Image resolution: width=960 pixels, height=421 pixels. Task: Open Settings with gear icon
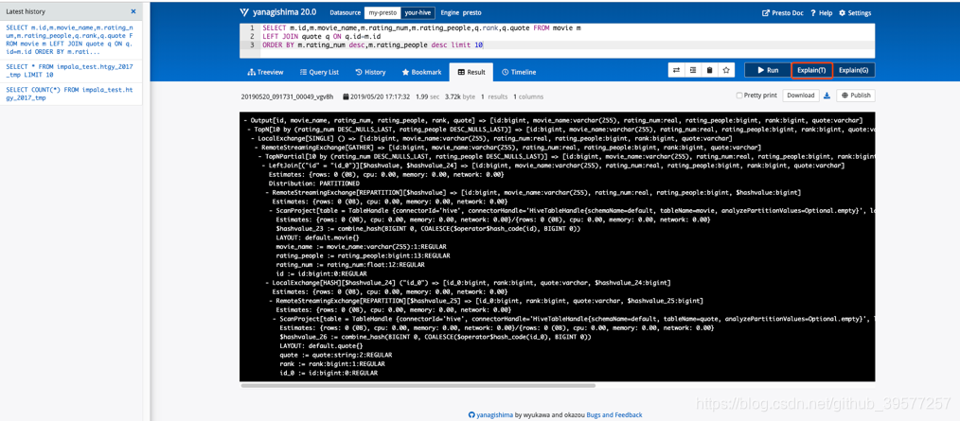[855, 13]
